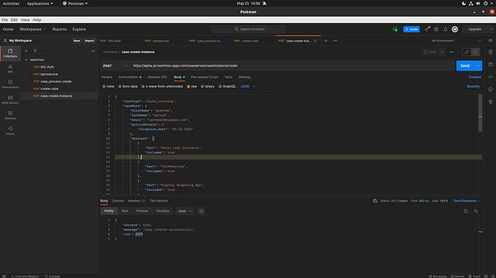Switch to the Authorization tab
Viewport: 496px width, 278px height.
point(129,77)
